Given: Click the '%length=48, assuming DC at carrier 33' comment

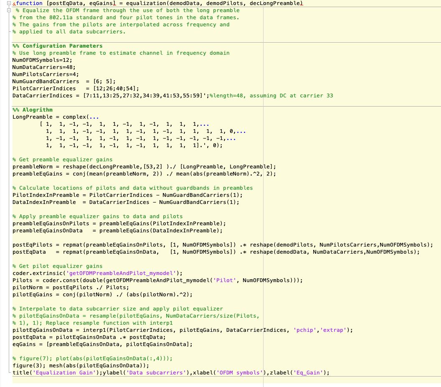Looking at the screenshot, I should tap(271, 96).
